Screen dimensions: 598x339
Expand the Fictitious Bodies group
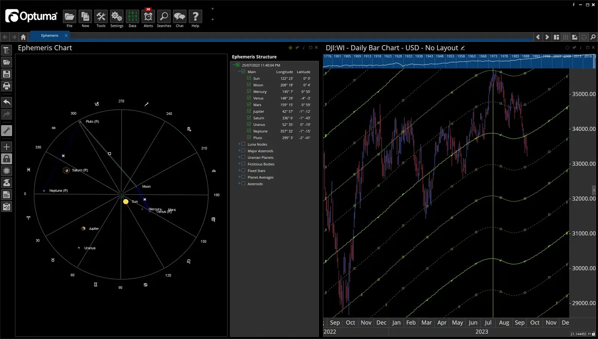(x=240, y=164)
